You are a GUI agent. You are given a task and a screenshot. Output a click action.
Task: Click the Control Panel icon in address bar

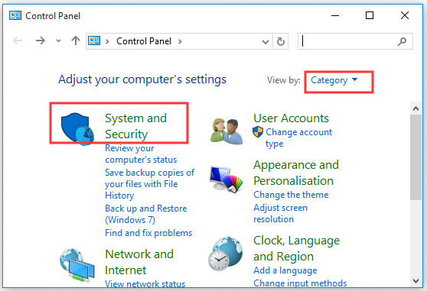94,41
